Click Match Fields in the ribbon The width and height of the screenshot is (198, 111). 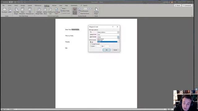tap(65, 11)
